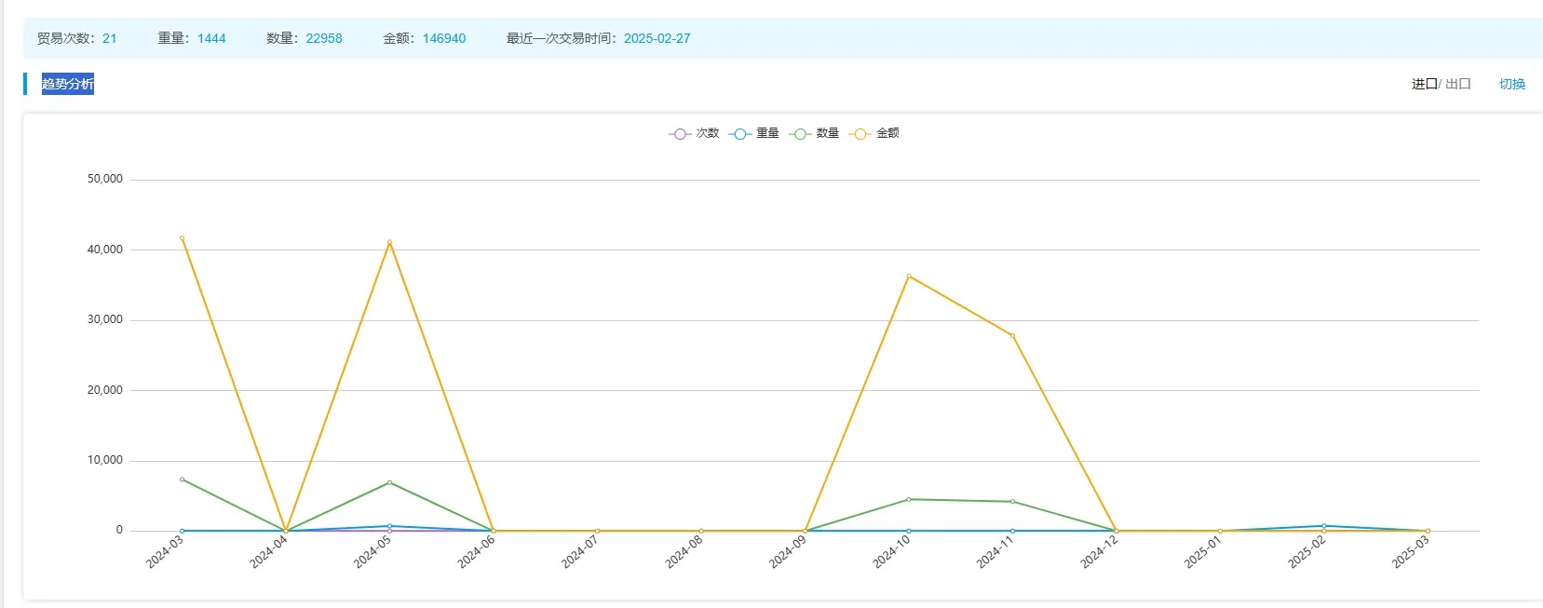The width and height of the screenshot is (1543, 608).
Task: Click the 趋势分析 section heading
Action: pos(68,84)
